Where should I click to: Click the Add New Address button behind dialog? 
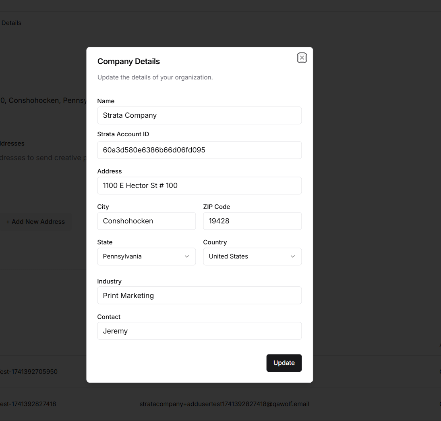[35, 222]
